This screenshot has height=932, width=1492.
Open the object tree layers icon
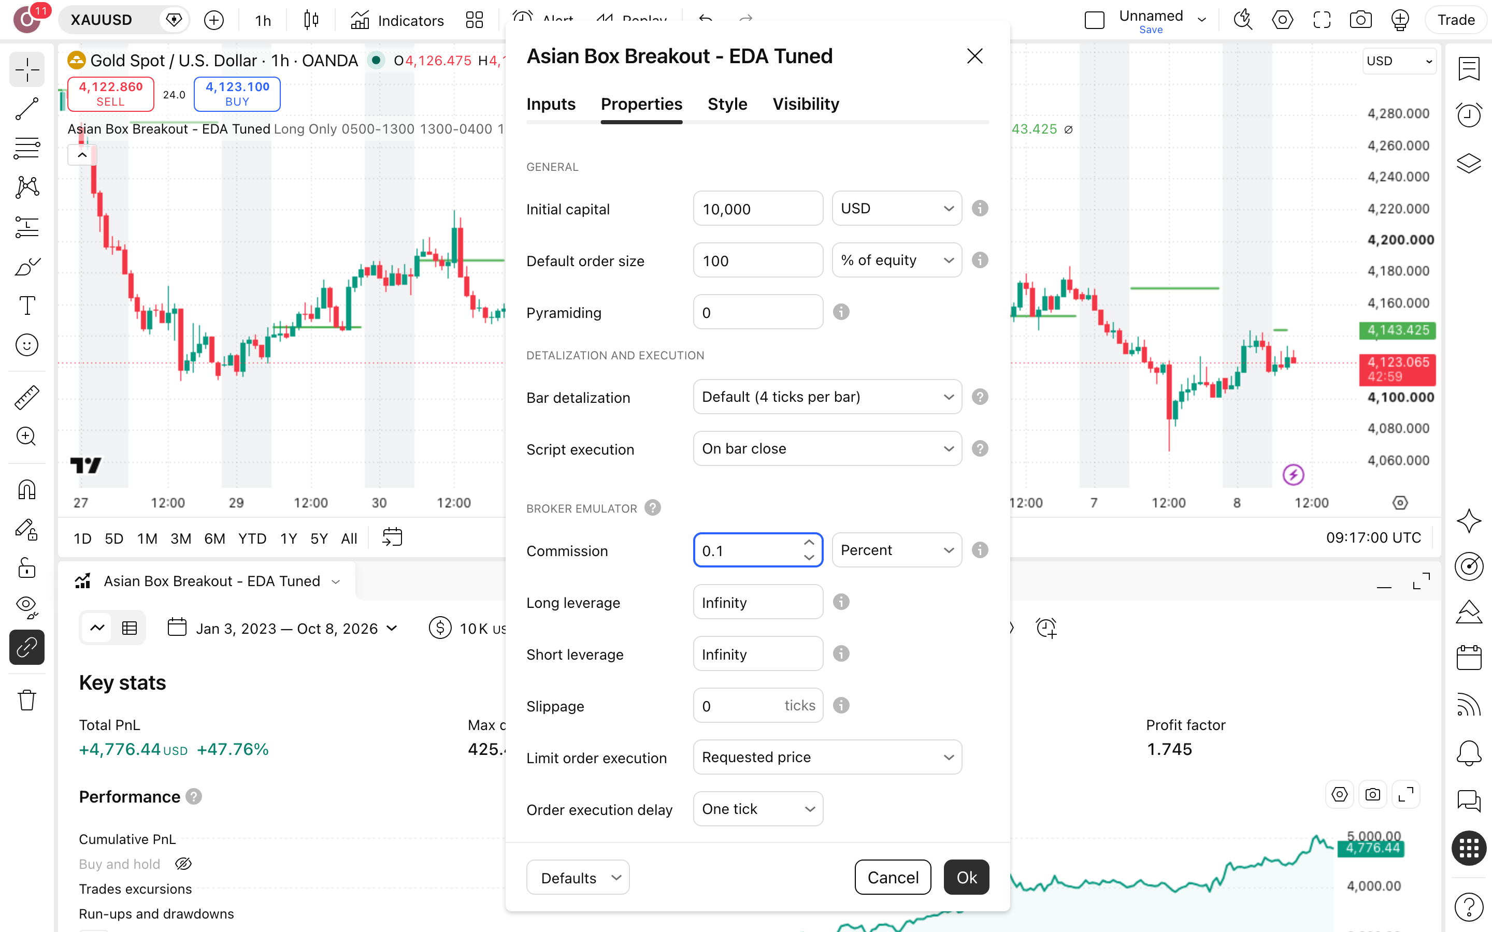pyautogui.click(x=1469, y=163)
